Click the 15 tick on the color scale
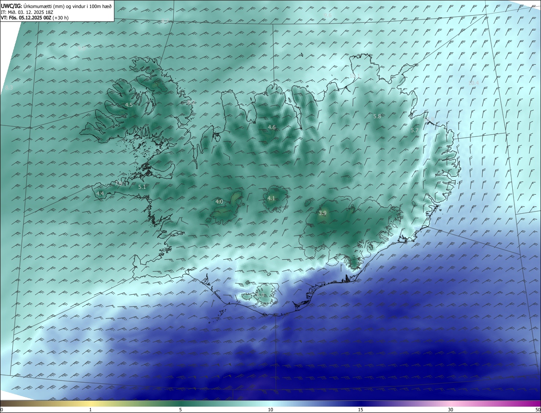The height and width of the screenshot is (413, 541). (361, 410)
